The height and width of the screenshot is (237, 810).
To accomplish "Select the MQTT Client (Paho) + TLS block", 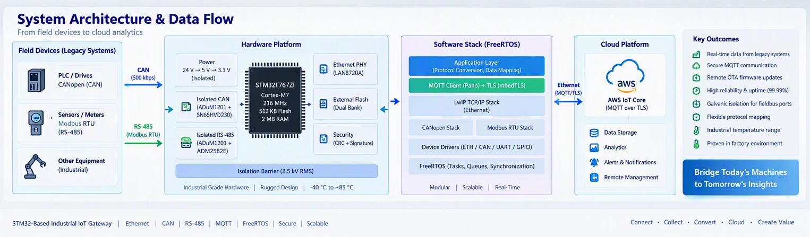I will click(476, 85).
